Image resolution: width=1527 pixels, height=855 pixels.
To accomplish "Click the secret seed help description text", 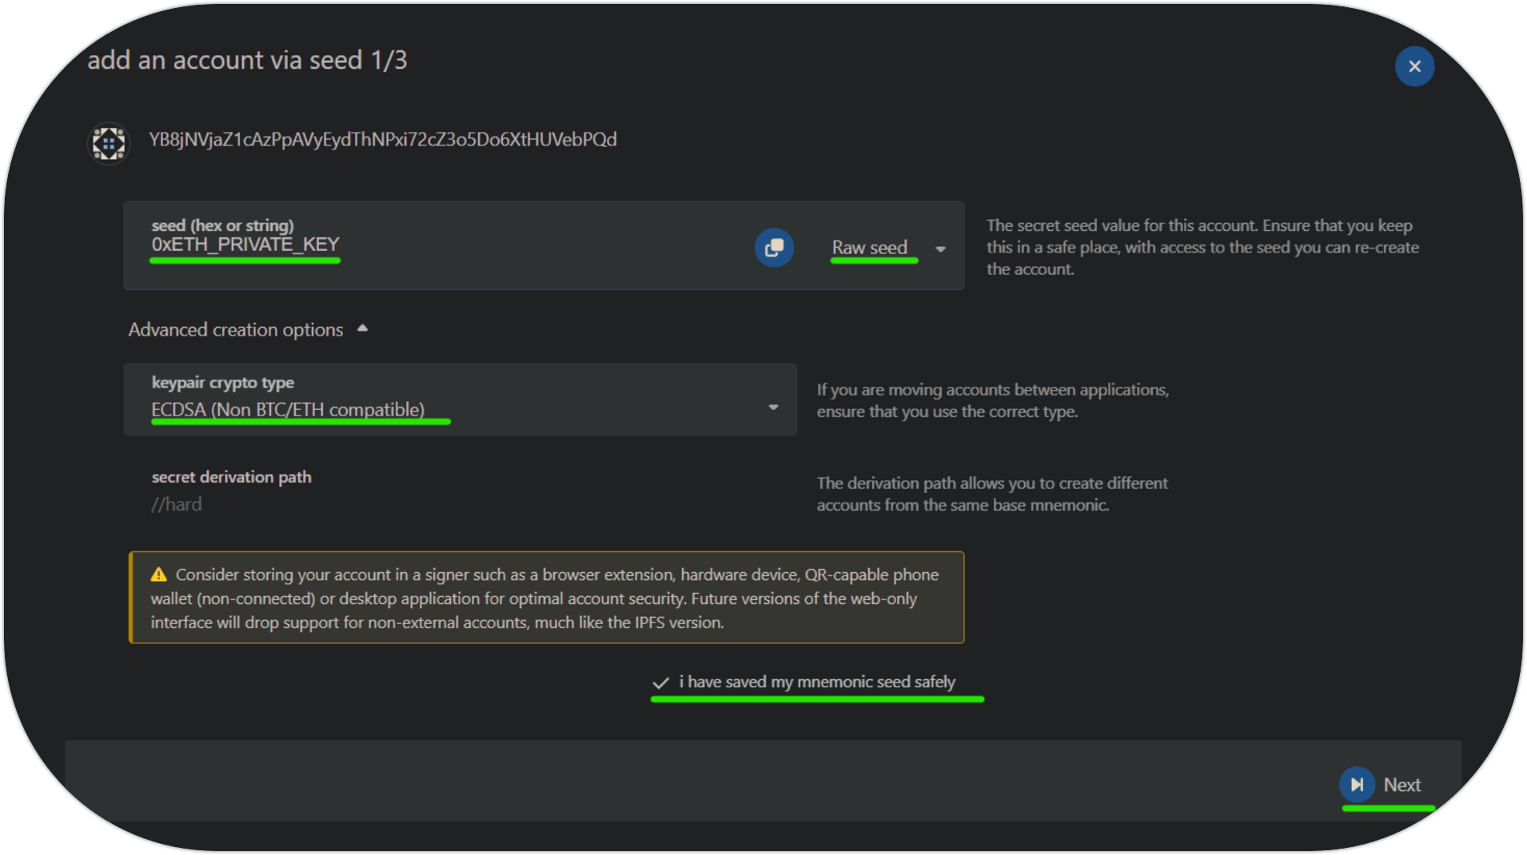I will [1202, 248].
